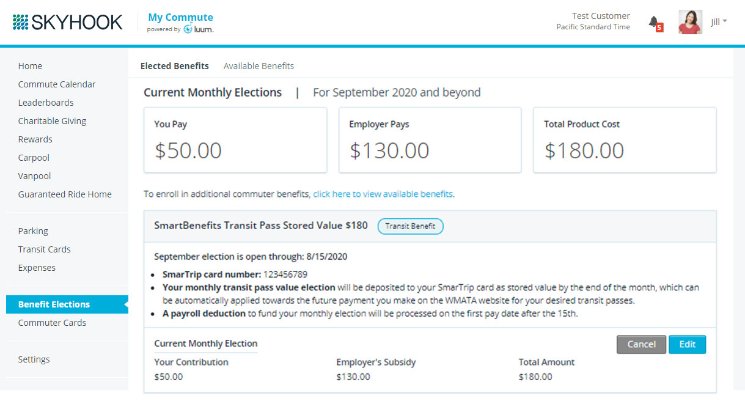Open the Commute Calendar page
745x401 pixels.
click(x=57, y=84)
